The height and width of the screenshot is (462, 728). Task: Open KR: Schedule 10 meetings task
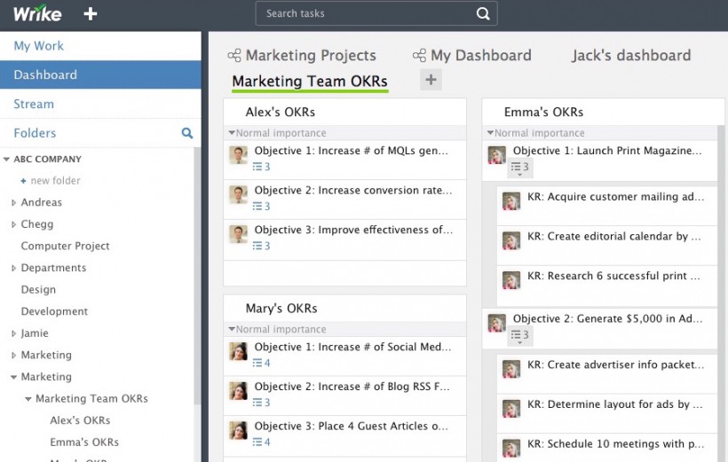(x=615, y=444)
